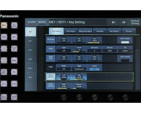
Task: Select BKGD in the side list
Action: point(30,68)
